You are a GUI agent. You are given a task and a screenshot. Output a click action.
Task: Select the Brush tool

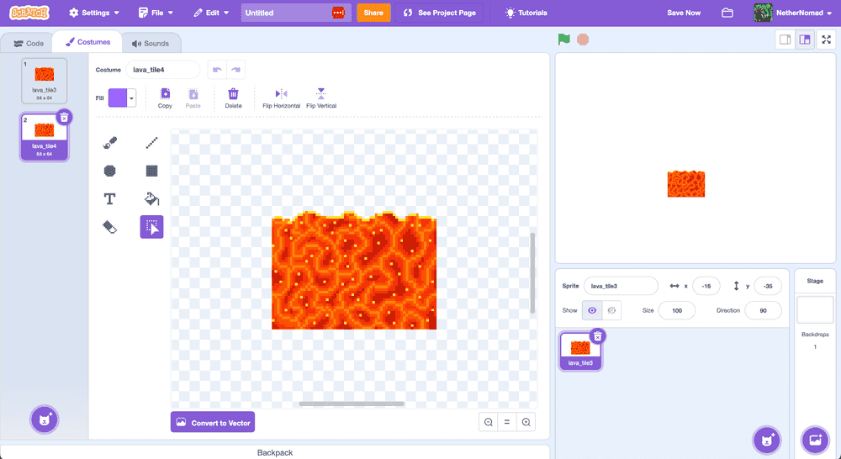point(109,144)
